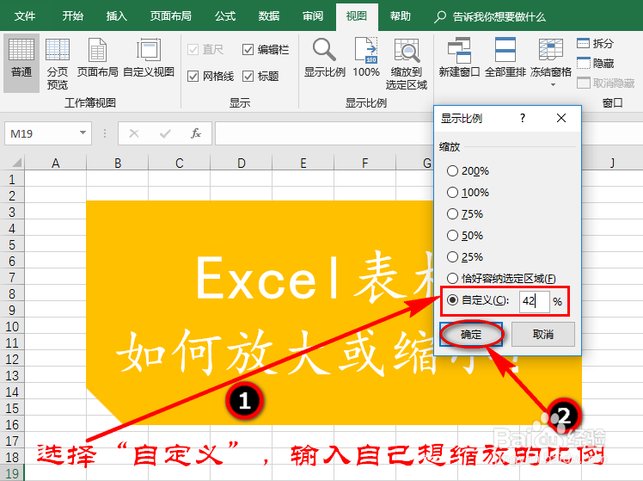Click the 拆分 split icon
The image size is (643, 481).
click(x=584, y=43)
